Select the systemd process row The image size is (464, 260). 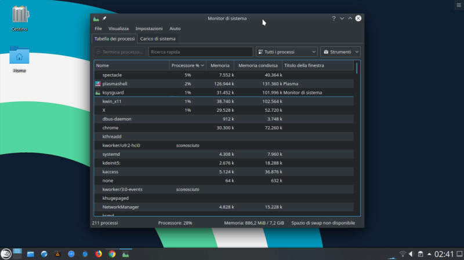224,154
